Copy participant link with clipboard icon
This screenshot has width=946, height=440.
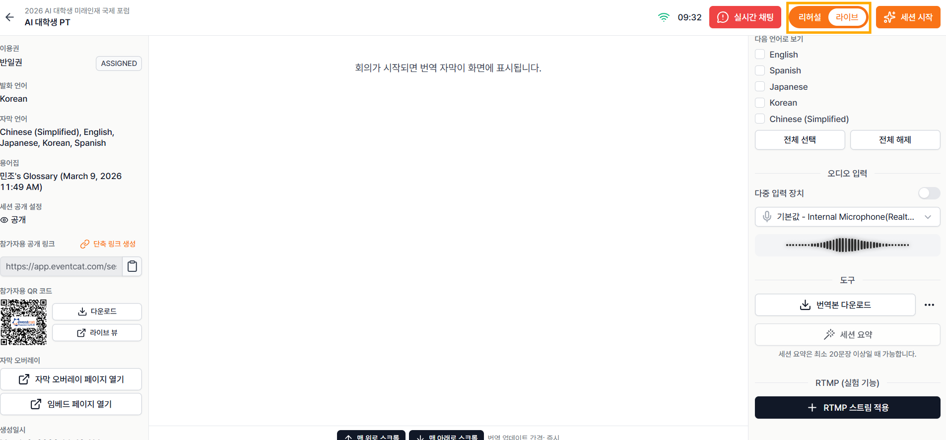[132, 266]
